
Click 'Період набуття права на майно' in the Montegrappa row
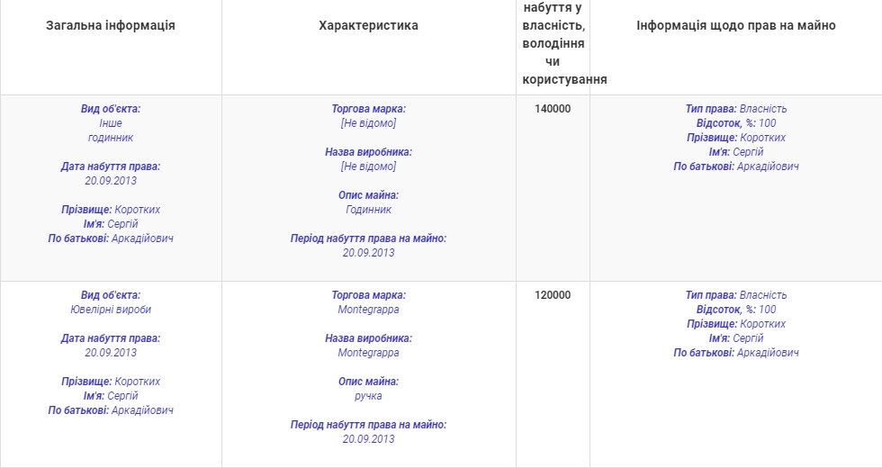point(368,425)
